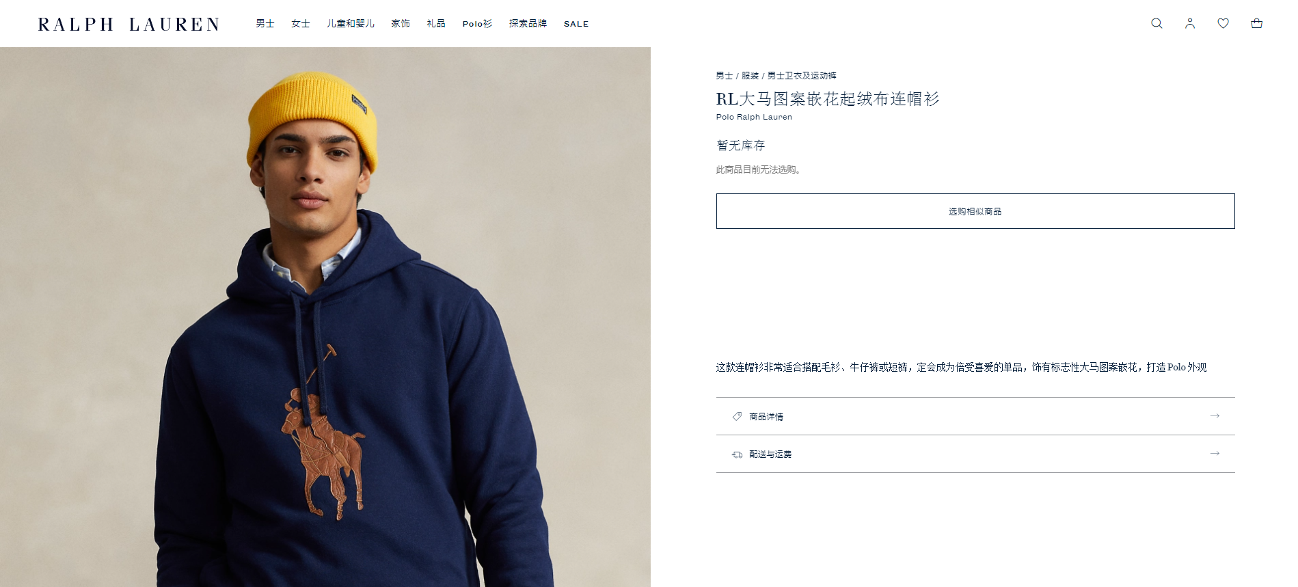Image resolution: width=1298 pixels, height=587 pixels.
Task: Click the tag icon beside 商品详情
Action: pyautogui.click(x=737, y=416)
